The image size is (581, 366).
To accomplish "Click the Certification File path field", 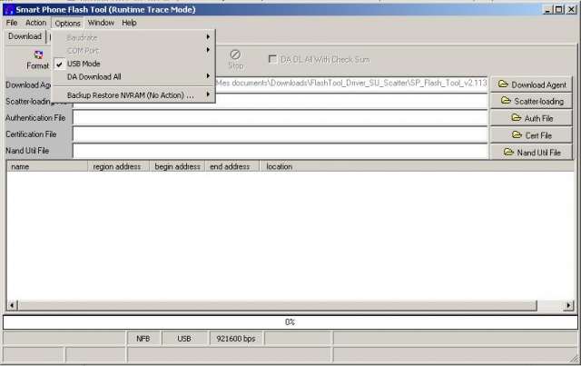I will (281, 134).
